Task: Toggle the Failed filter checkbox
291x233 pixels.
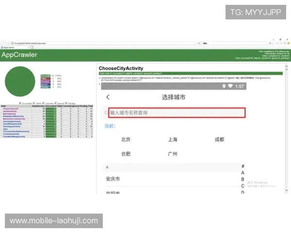Action: click(34, 103)
